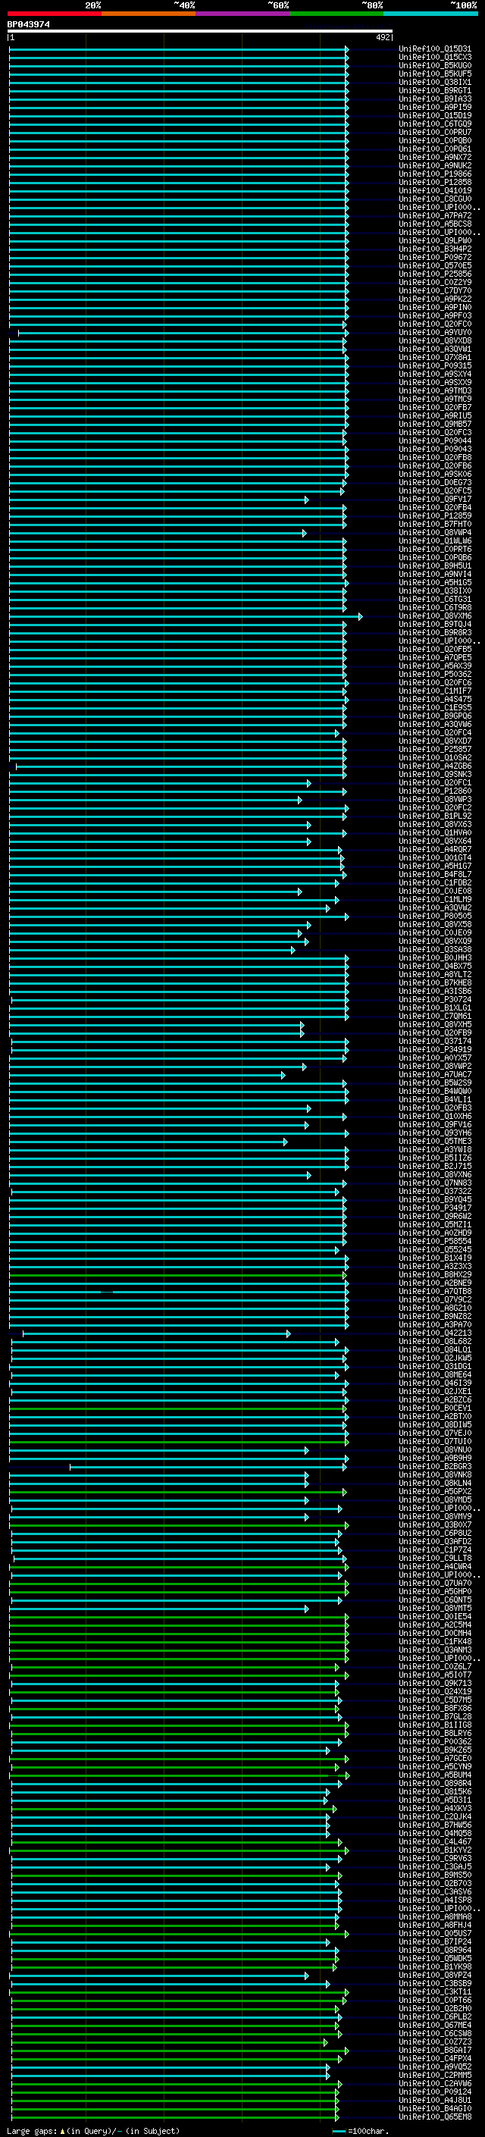Click the 492 query end position

pos(383,37)
